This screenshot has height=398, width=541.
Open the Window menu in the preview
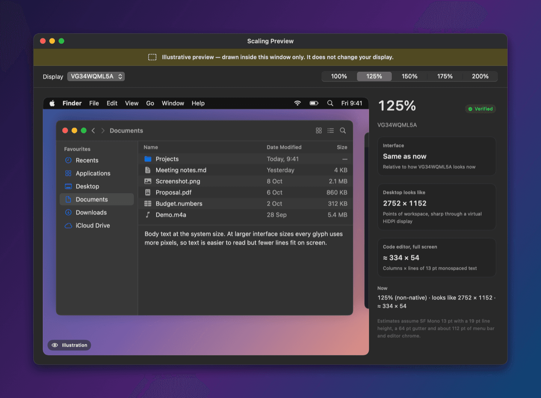[x=173, y=103]
